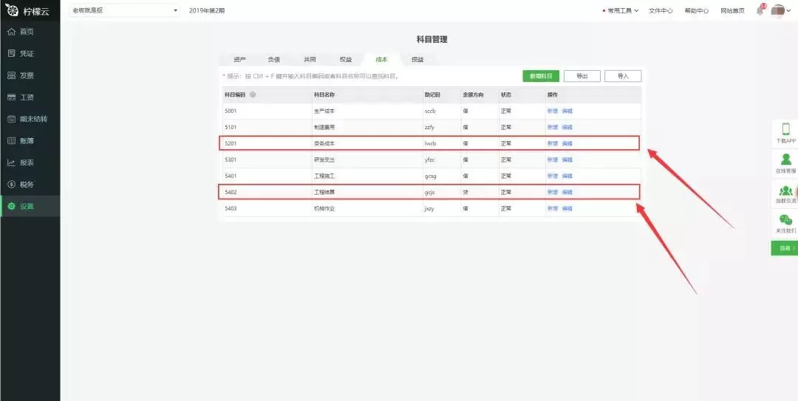Select subject code 5001
The image size is (798, 401).
click(x=231, y=111)
